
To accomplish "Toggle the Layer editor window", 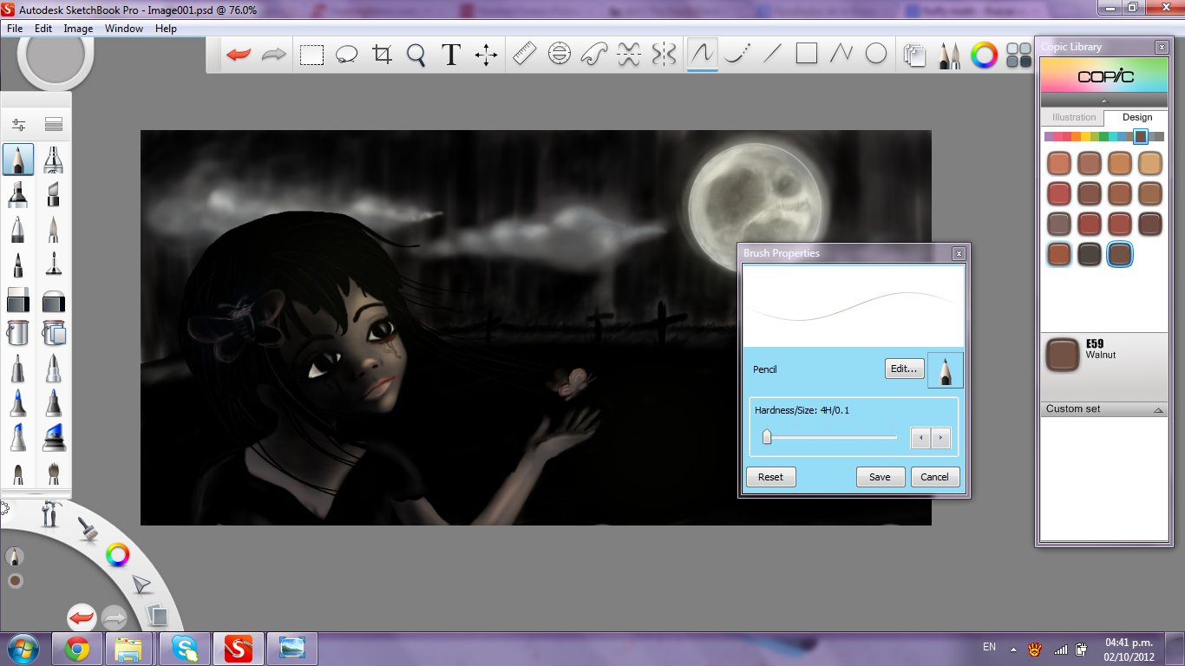I will [914, 55].
